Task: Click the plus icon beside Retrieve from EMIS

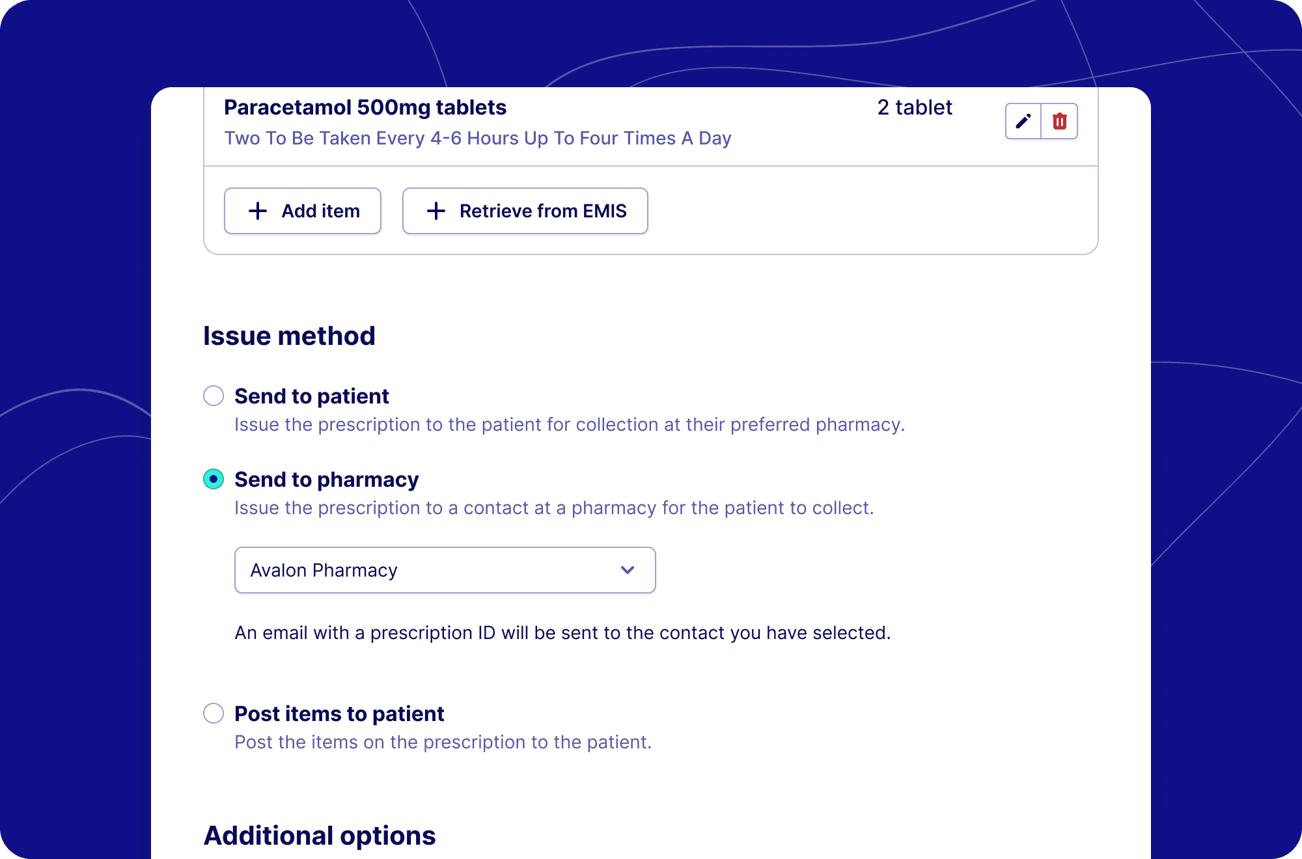Action: click(436, 211)
